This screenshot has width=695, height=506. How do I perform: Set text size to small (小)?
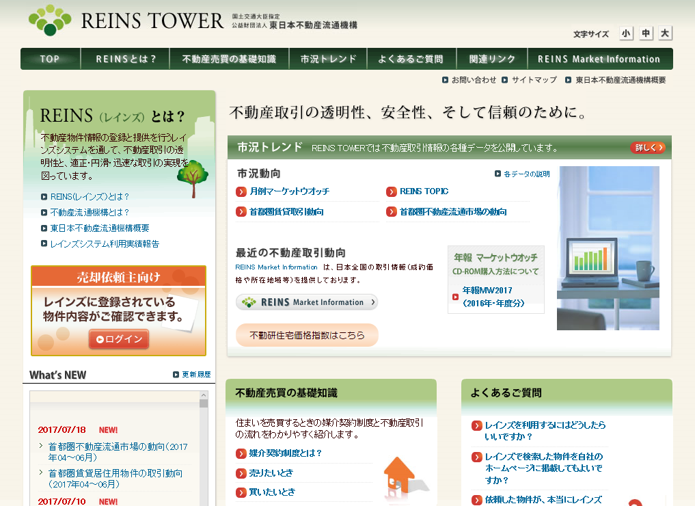[x=626, y=34]
